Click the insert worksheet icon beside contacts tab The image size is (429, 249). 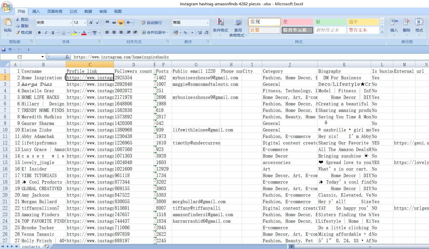[x=47, y=246]
